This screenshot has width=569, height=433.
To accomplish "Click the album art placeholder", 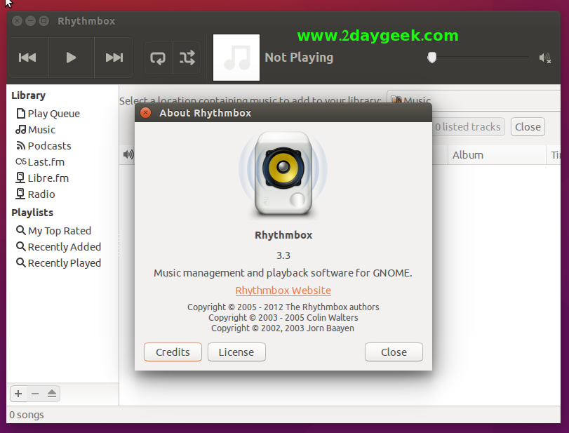I will click(236, 58).
